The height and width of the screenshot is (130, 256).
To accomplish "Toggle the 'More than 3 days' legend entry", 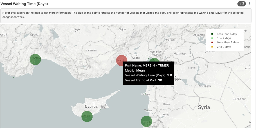I will click(225, 42).
